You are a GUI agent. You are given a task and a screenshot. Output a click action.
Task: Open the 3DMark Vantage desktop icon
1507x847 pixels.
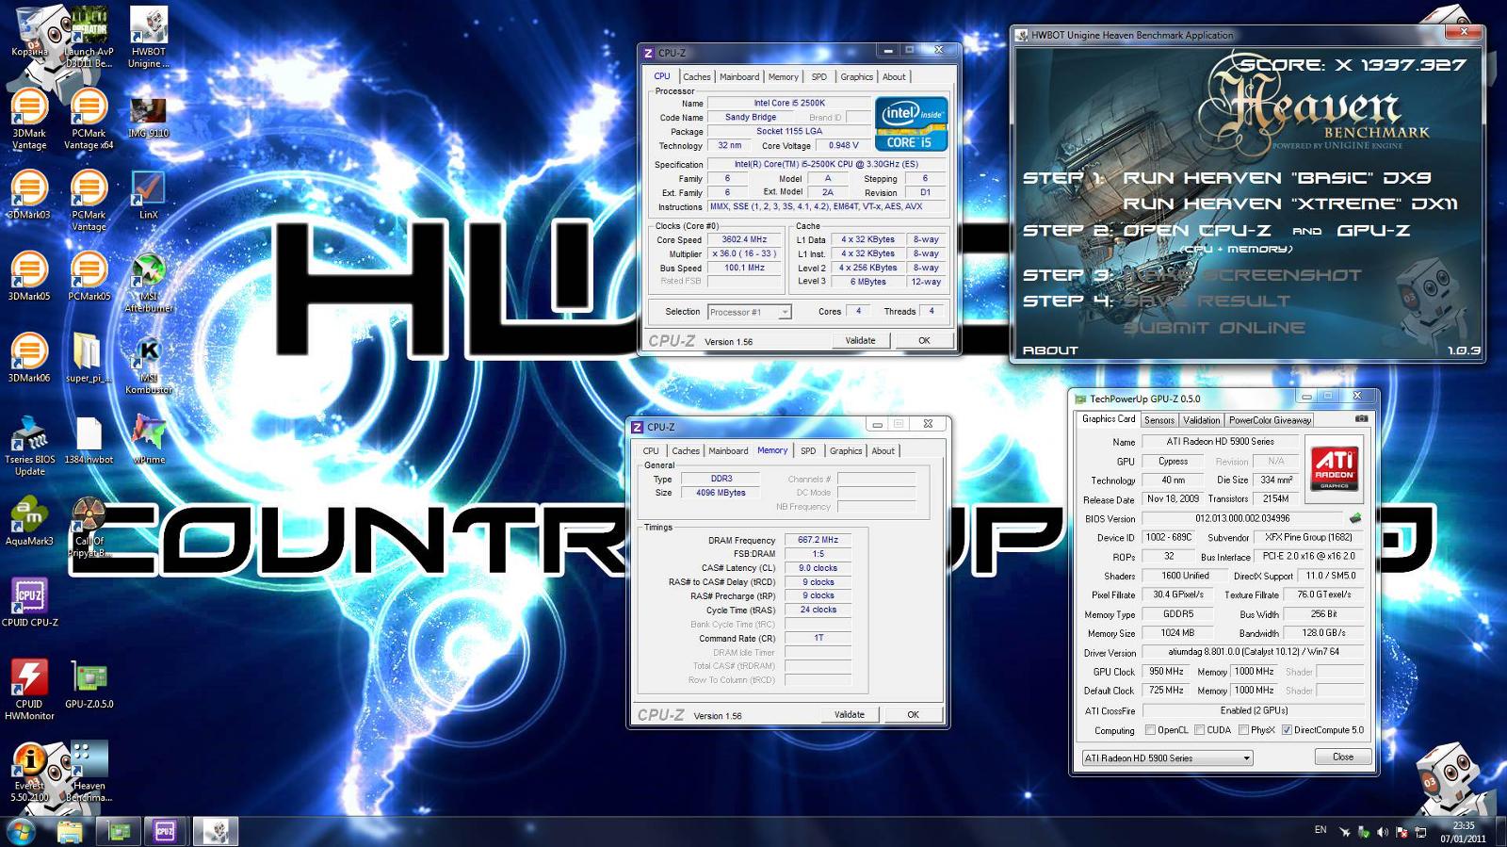pos(29,120)
